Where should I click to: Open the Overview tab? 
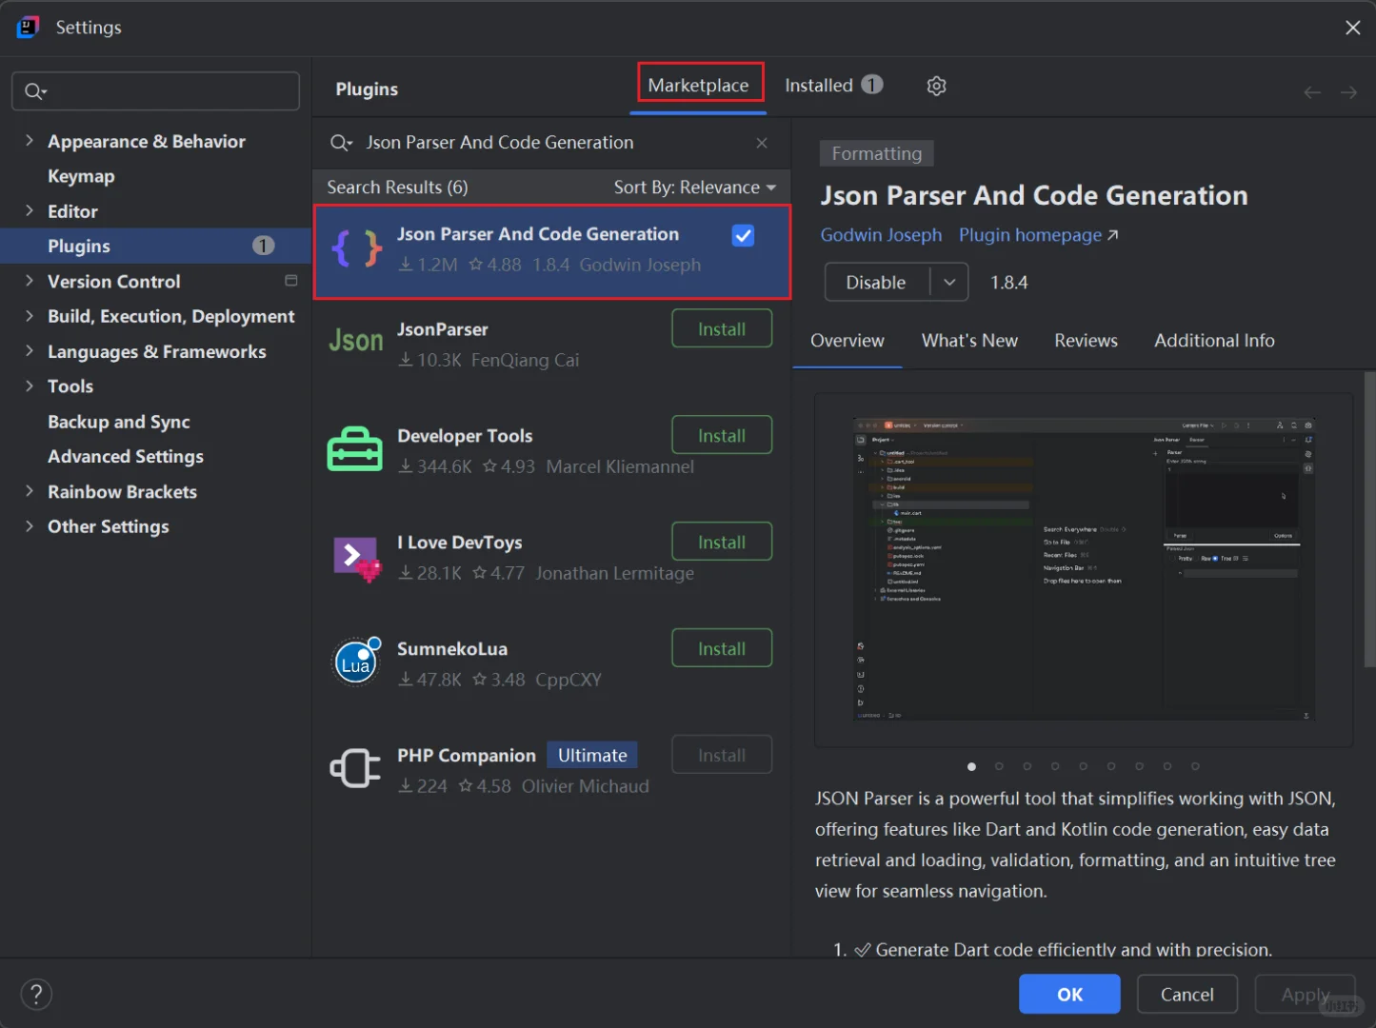point(848,341)
